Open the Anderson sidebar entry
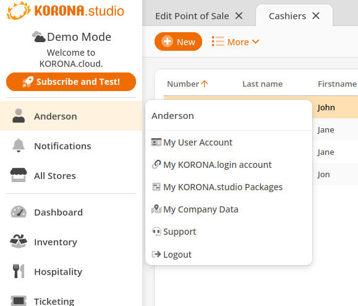This screenshot has width=358, height=306. (71, 116)
